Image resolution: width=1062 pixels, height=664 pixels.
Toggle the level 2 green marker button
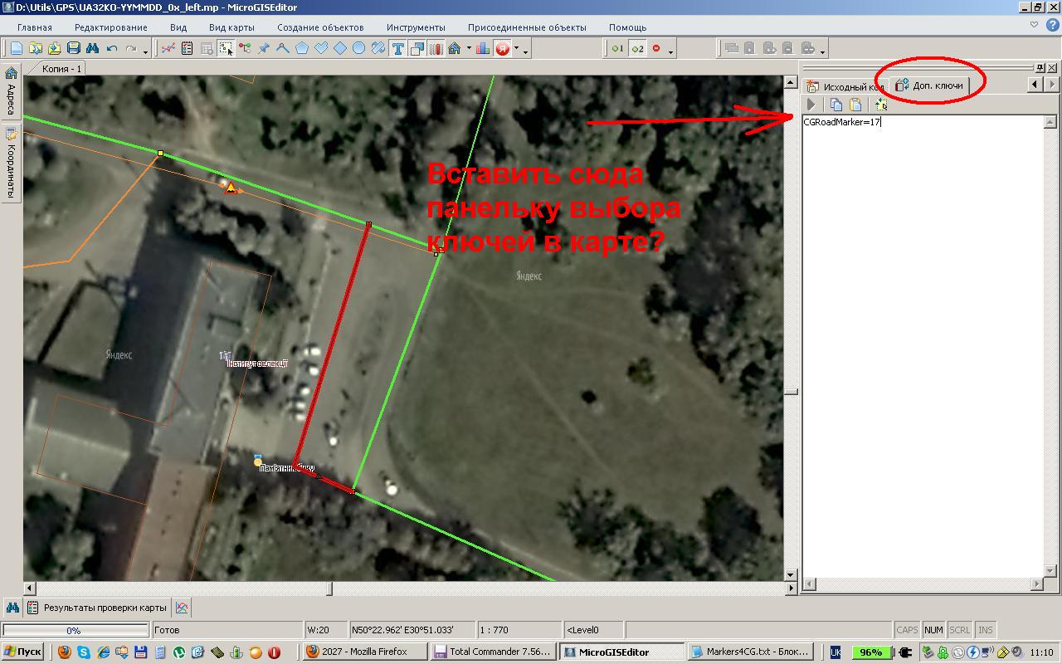tap(636, 49)
